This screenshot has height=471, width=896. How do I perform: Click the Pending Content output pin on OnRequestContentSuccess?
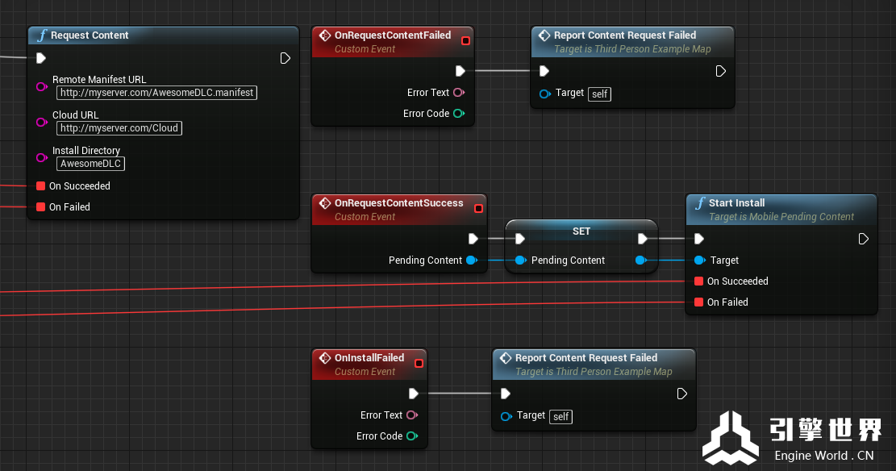click(472, 261)
